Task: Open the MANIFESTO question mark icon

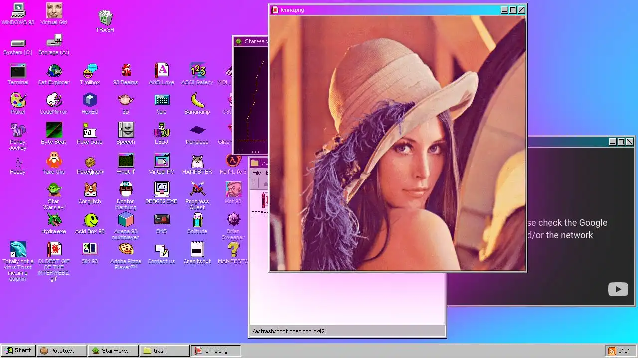Action: point(233,253)
